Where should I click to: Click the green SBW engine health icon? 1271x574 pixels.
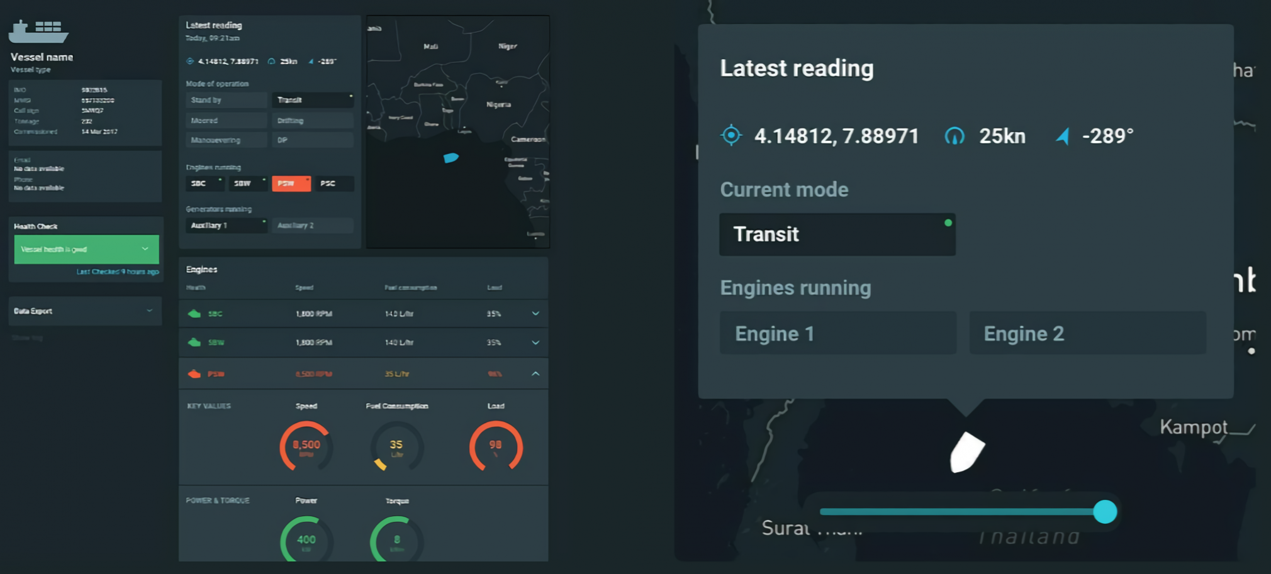click(x=194, y=342)
